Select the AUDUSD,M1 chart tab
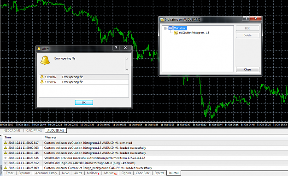Viewport: 288px width, 176px height. 56,131
